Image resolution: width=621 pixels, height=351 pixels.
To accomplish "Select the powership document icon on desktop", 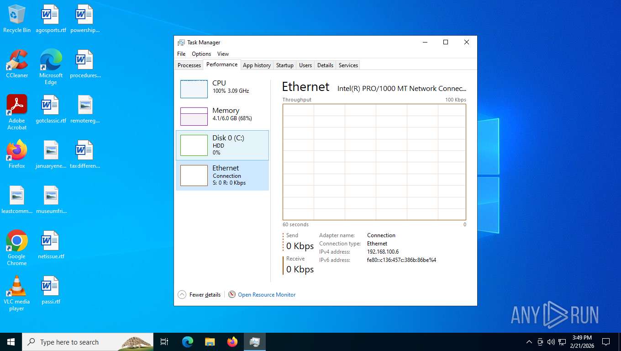I will tap(85, 19).
